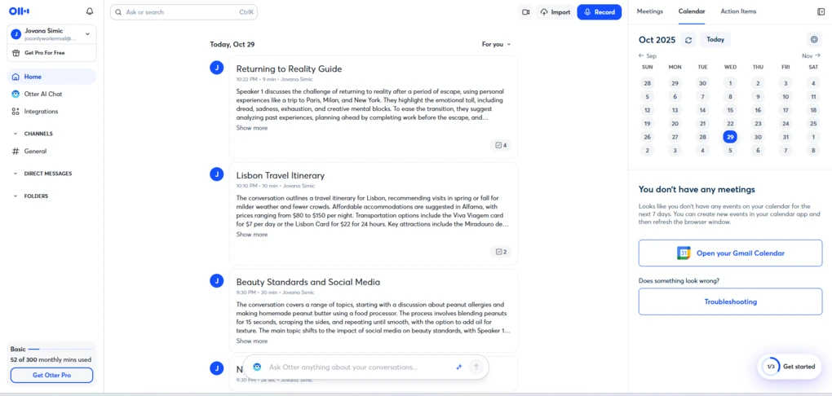The width and height of the screenshot is (832, 396).
Task: Open Otter AI Chat
Action: coord(42,94)
